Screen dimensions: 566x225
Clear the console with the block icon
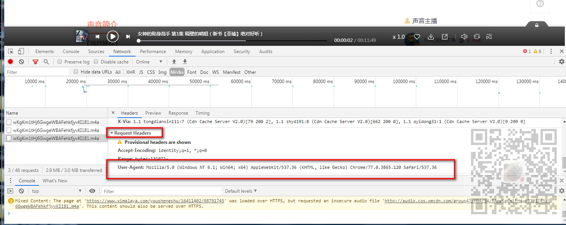22,191
